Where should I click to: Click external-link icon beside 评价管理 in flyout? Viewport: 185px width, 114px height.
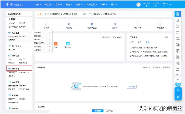[x=50, y=47]
